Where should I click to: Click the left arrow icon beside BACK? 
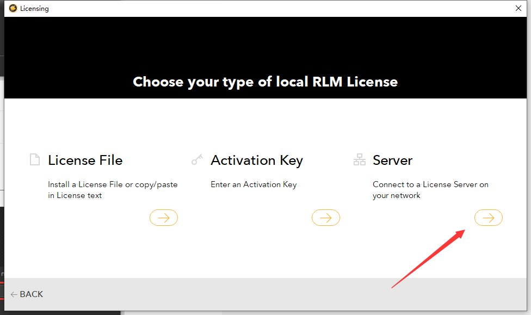click(x=14, y=294)
